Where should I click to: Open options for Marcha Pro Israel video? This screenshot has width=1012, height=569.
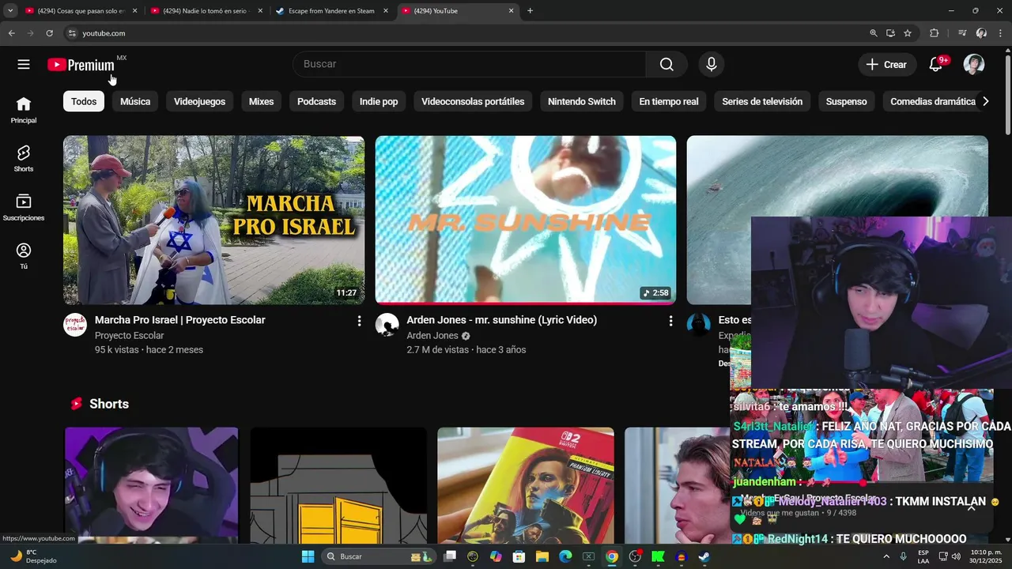click(x=359, y=321)
